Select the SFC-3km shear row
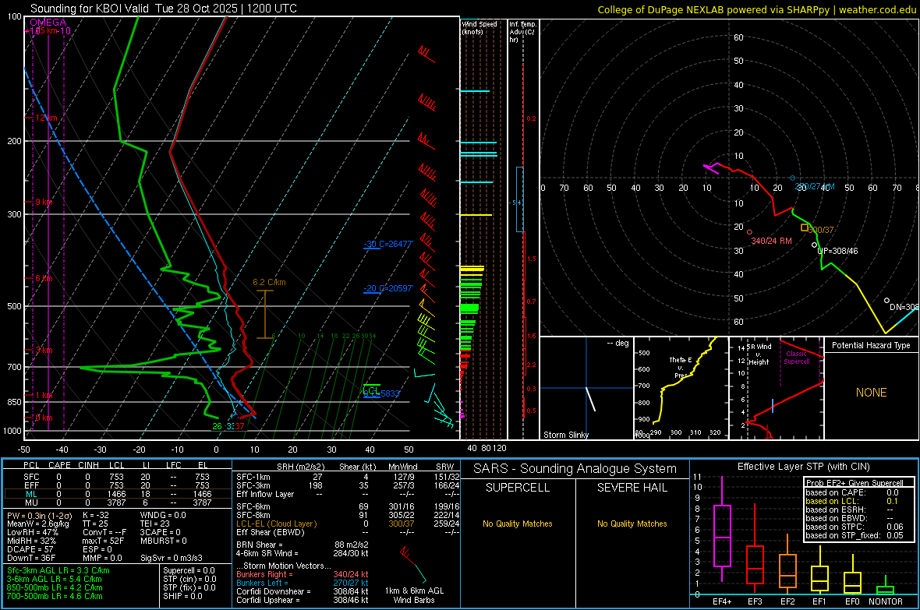 [x=348, y=485]
